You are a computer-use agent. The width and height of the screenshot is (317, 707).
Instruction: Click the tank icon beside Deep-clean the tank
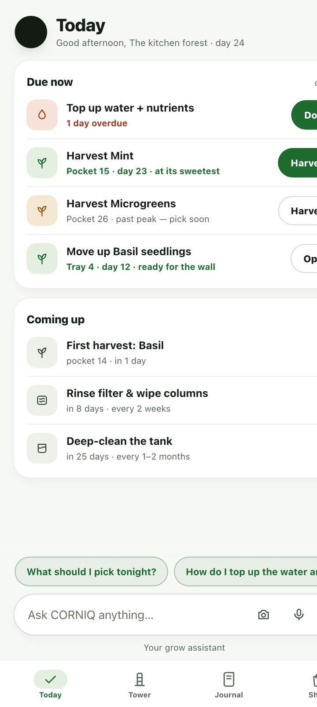(x=42, y=448)
